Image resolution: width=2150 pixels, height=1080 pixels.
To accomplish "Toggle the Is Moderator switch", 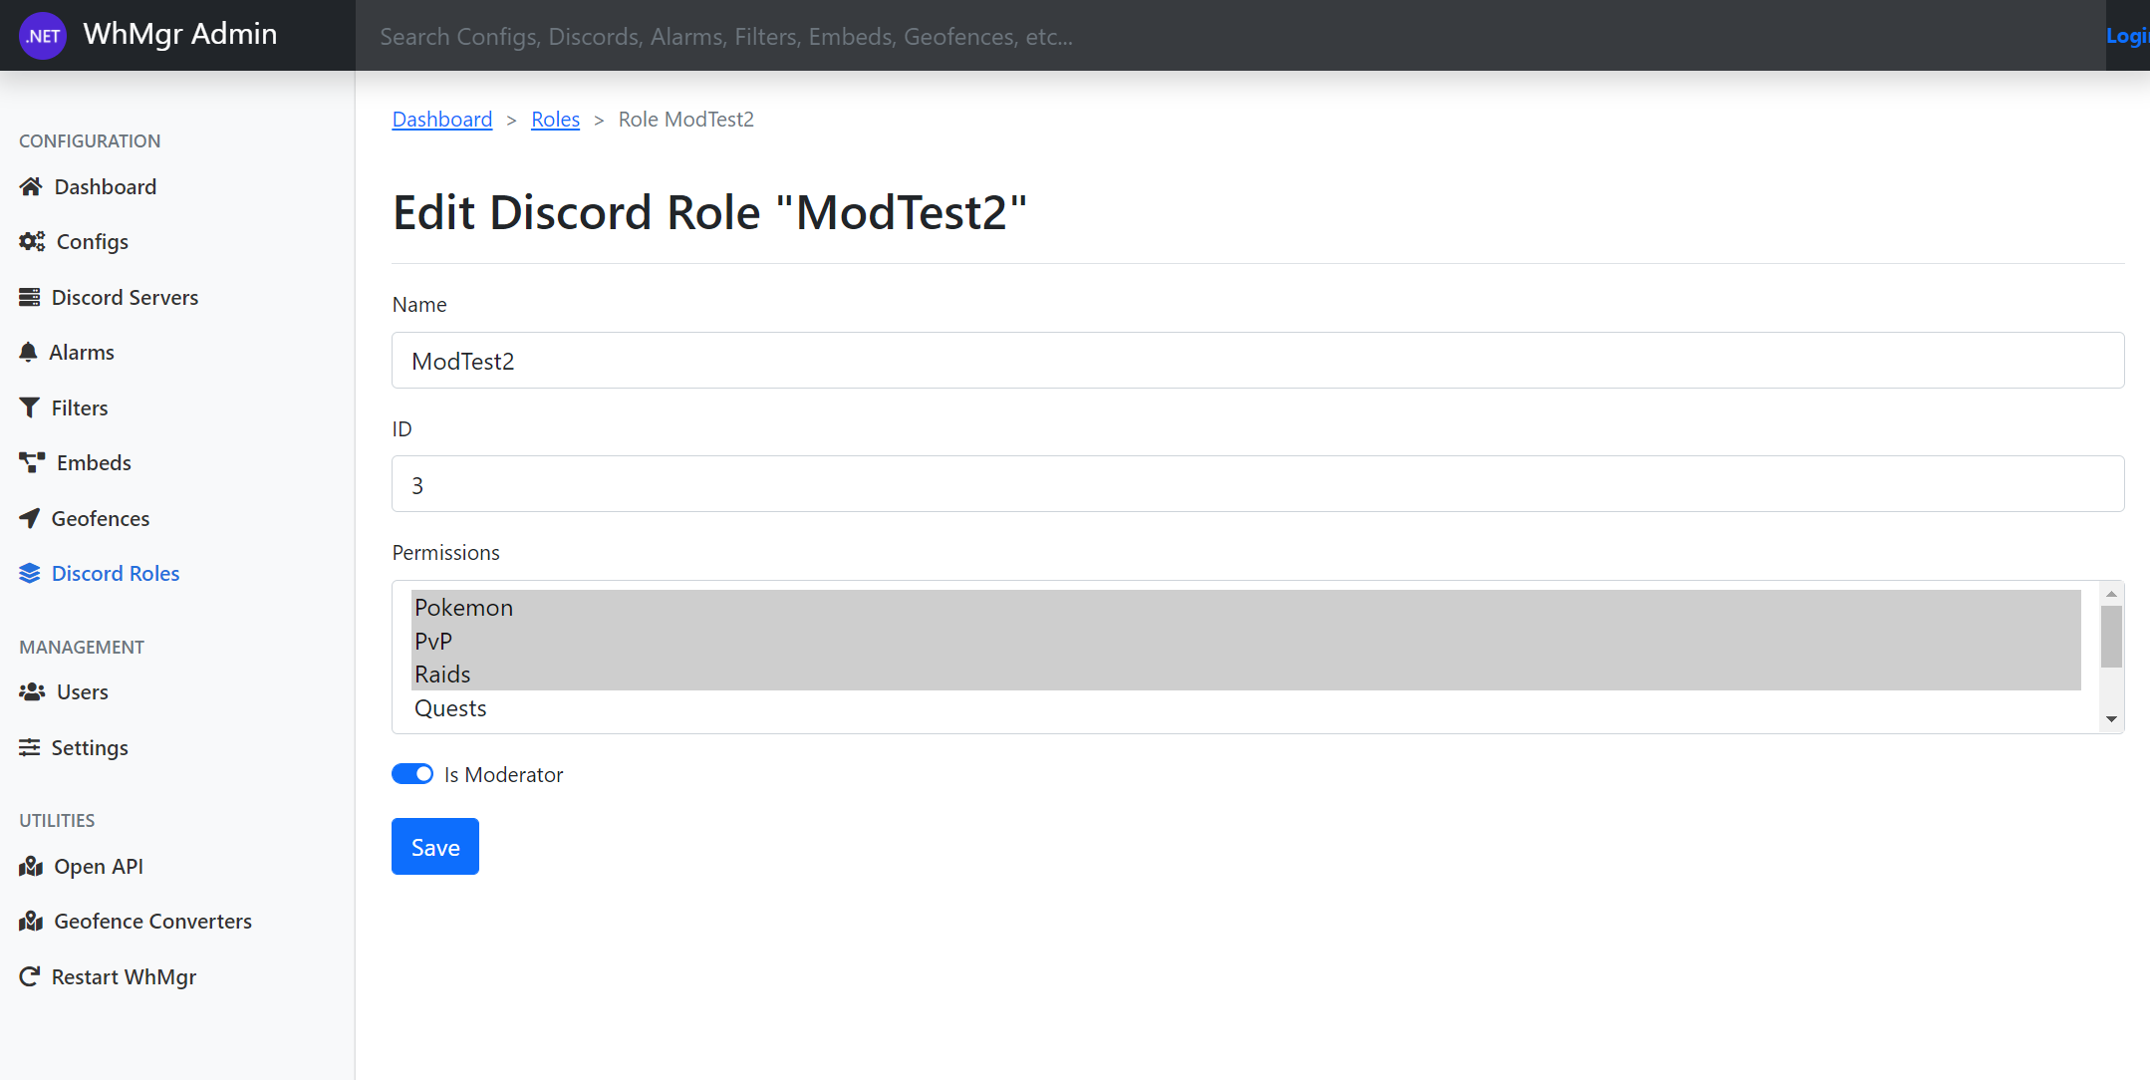I will [412, 774].
